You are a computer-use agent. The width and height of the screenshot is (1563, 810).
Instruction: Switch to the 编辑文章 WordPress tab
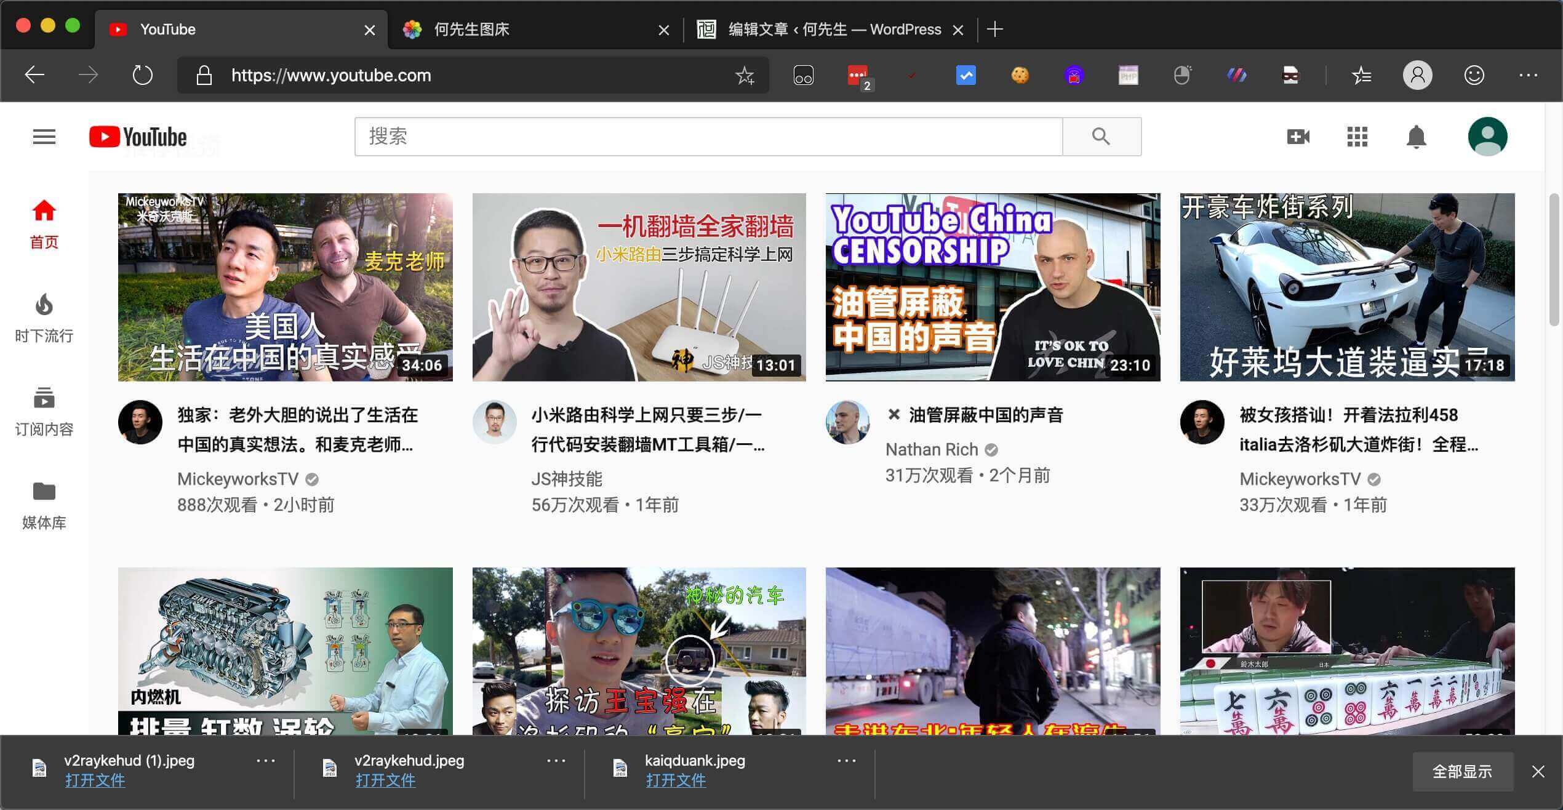[x=830, y=30]
